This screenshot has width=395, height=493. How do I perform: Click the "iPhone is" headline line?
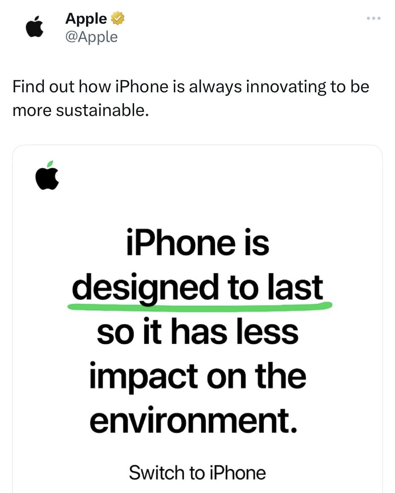pyautogui.click(x=197, y=242)
